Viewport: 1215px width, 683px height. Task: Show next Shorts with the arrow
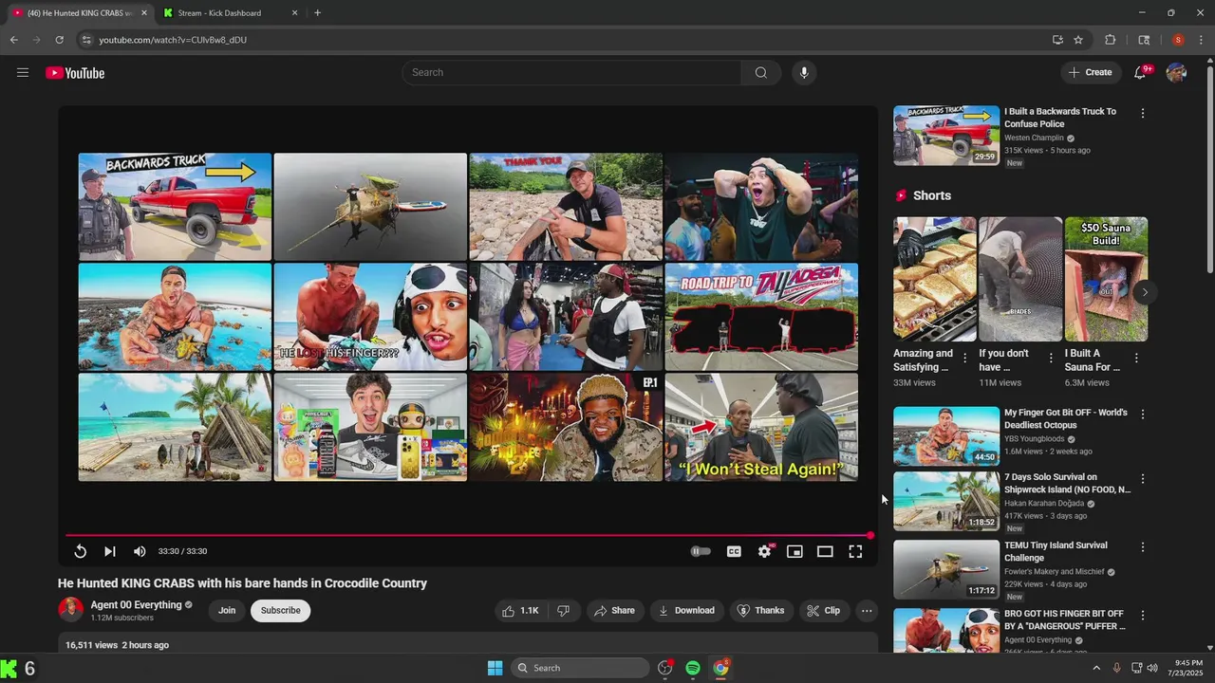[x=1145, y=292]
